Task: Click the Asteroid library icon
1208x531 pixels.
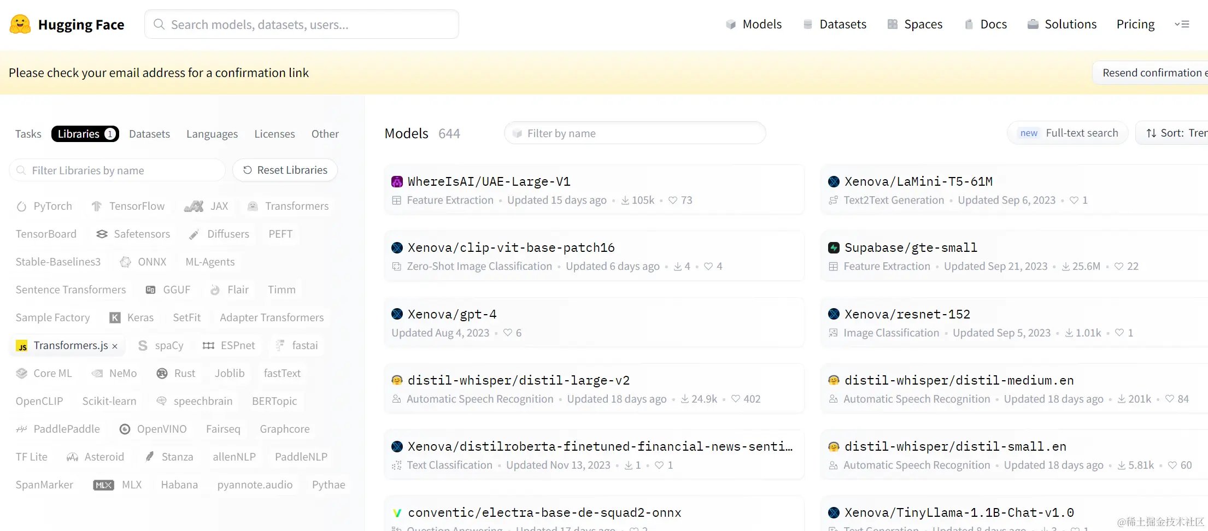Action: point(72,457)
